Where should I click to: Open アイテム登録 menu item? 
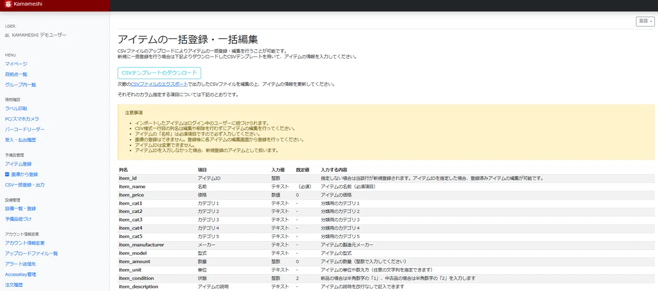[19, 163]
